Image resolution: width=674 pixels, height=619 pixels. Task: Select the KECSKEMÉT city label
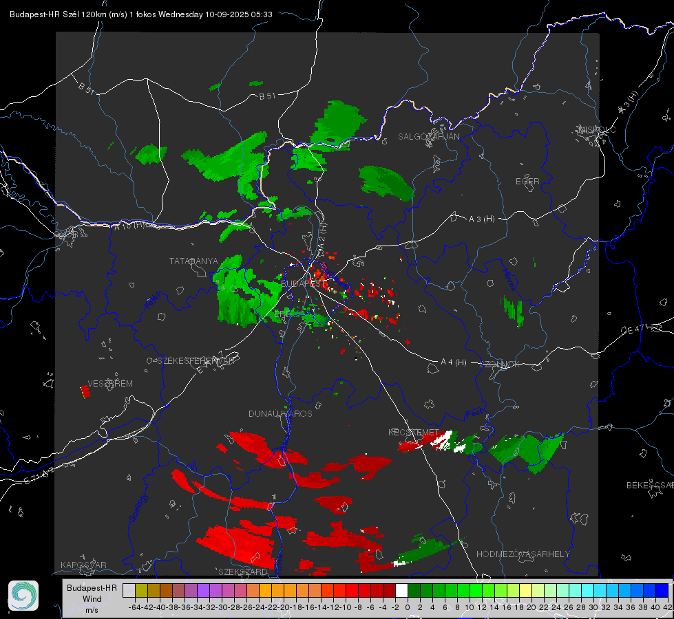tap(414, 432)
